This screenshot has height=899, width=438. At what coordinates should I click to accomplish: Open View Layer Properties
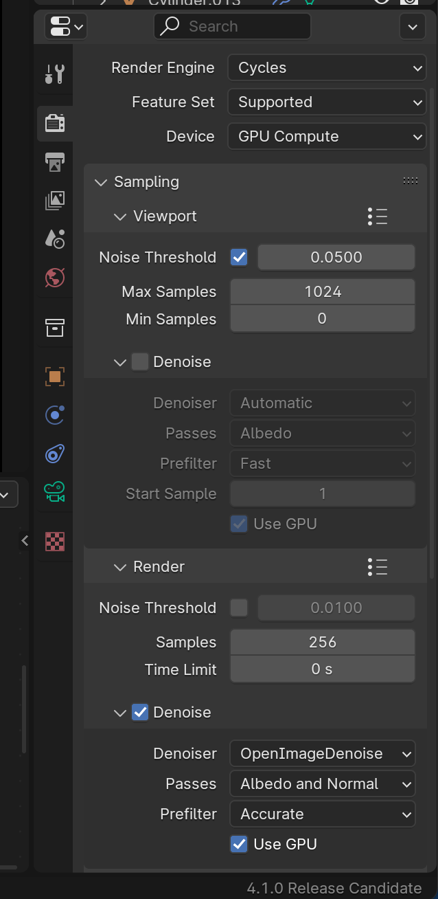[54, 200]
